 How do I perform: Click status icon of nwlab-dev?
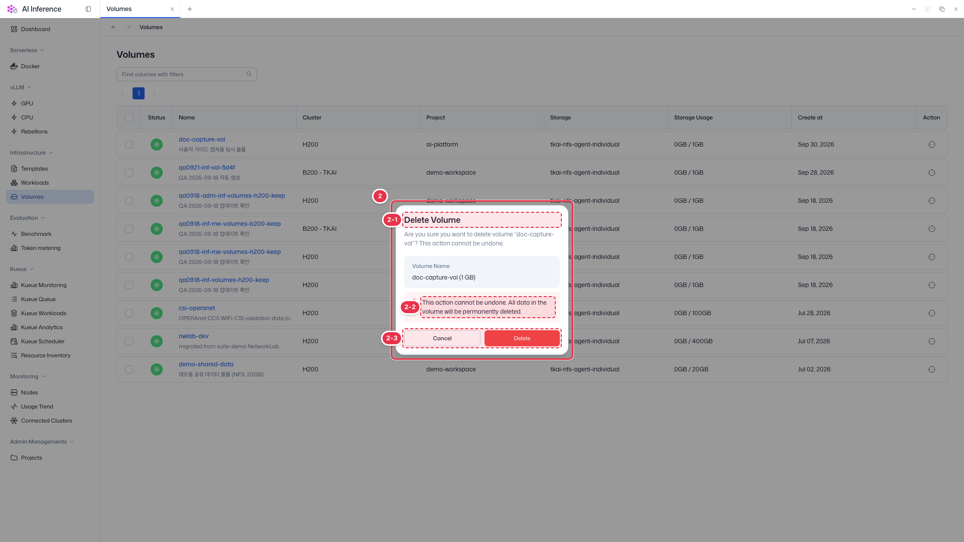pyautogui.click(x=157, y=341)
